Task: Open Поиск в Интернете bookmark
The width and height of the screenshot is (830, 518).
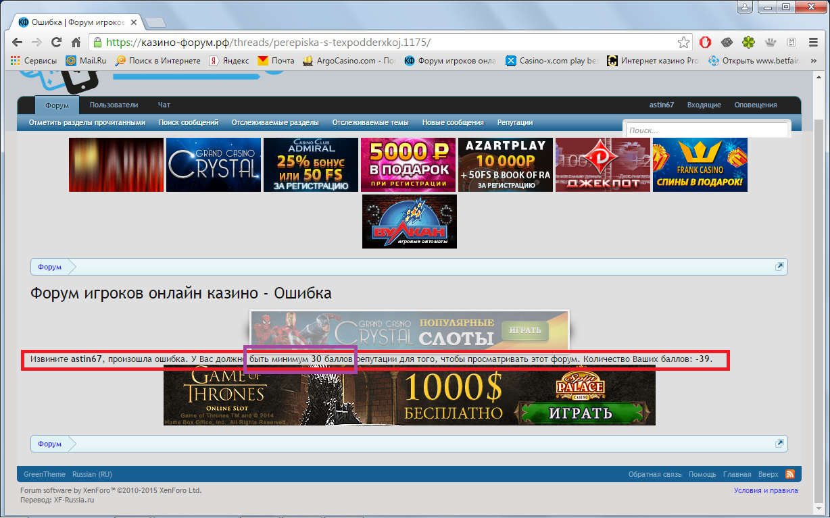Action: click(x=158, y=61)
